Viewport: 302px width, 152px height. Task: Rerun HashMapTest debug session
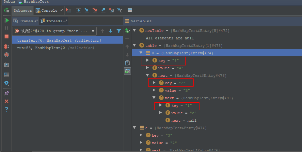point(7,10)
